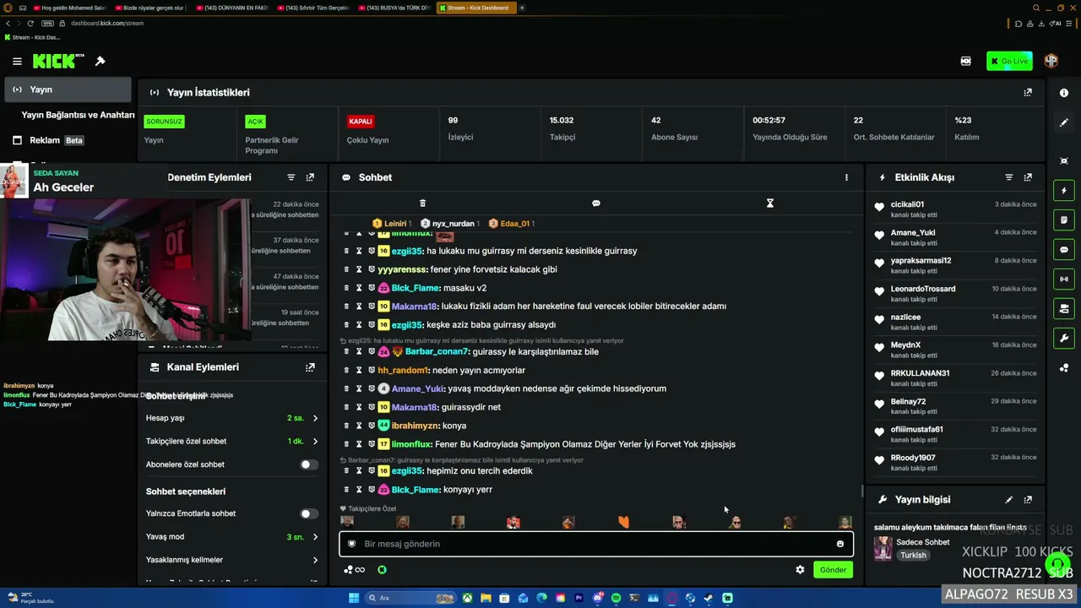
Task: Open the hamburger navigation menu
Action: [17, 61]
